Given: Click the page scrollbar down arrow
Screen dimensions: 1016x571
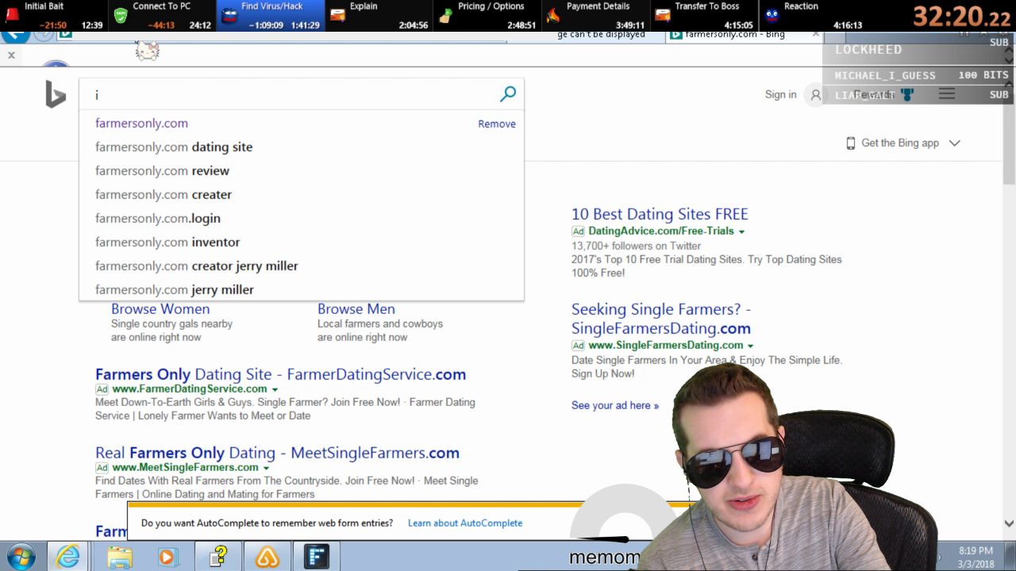Looking at the screenshot, I should pos(1009,523).
